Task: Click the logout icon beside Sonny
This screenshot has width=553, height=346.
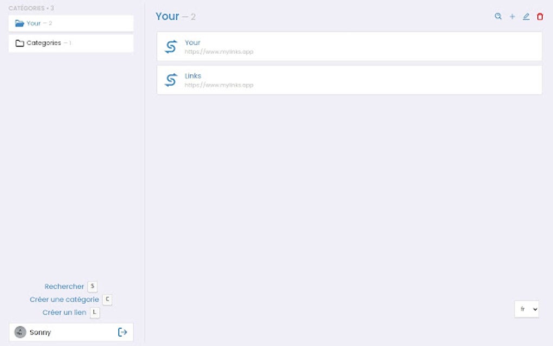Action: pyautogui.click(x=123, y=332)
